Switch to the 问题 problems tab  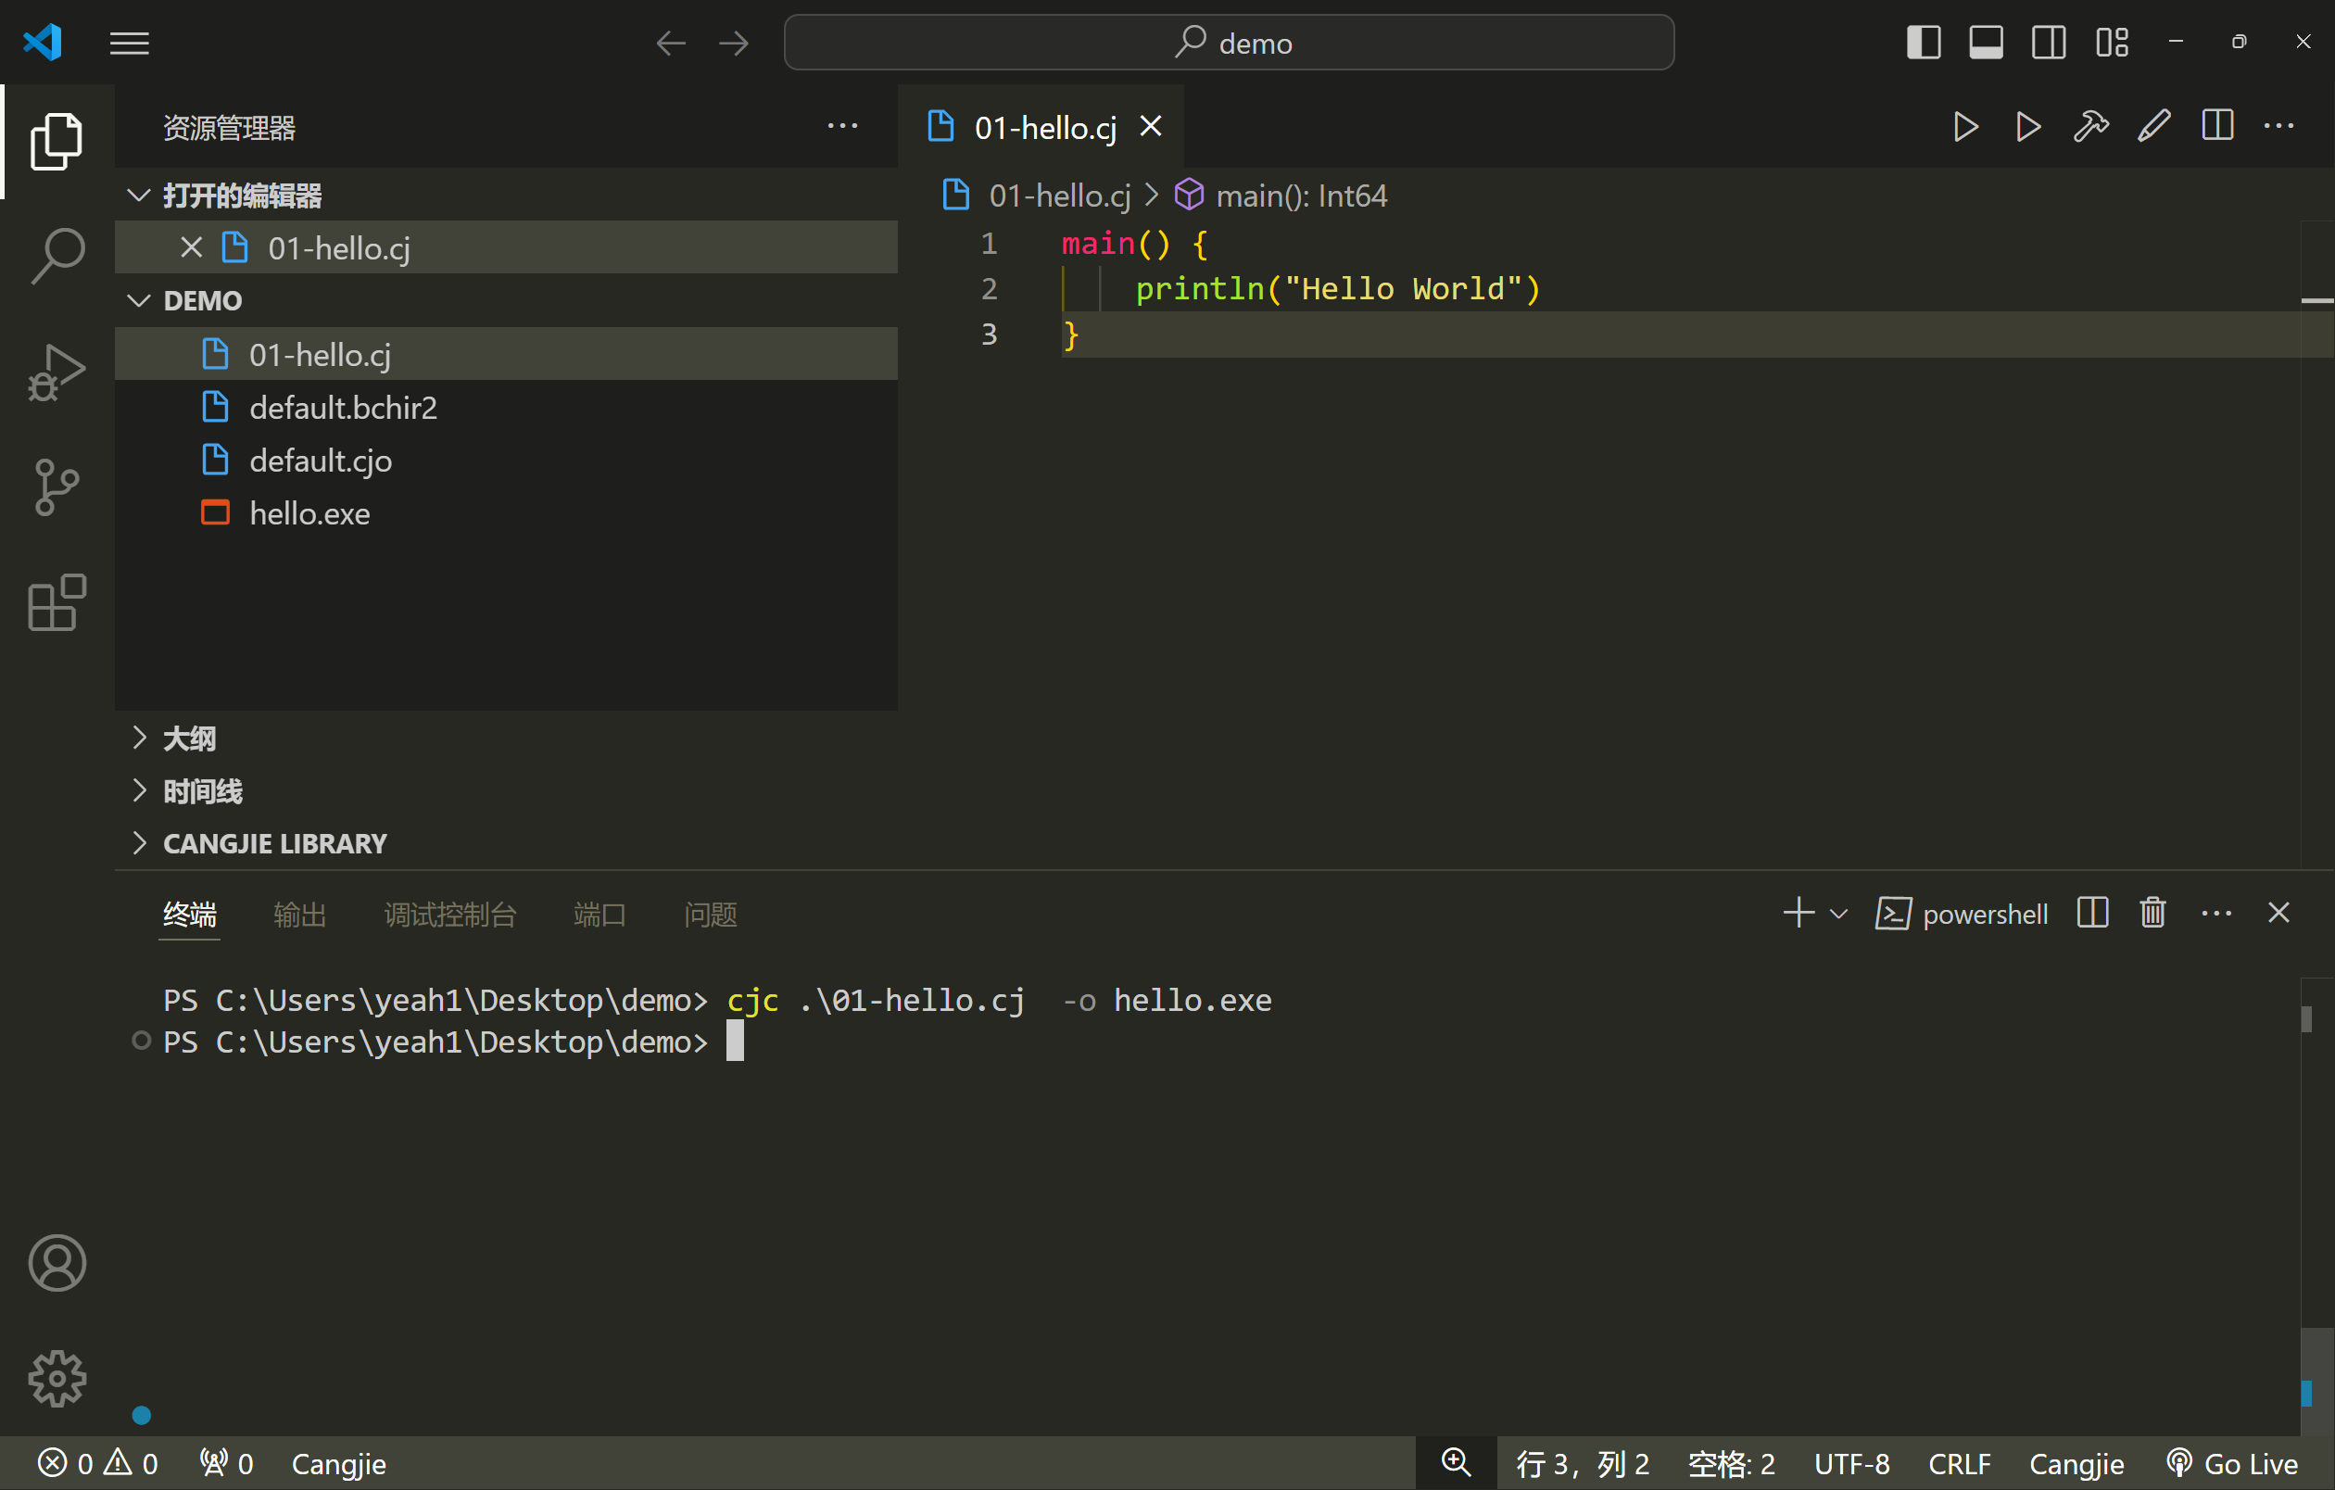710,915
